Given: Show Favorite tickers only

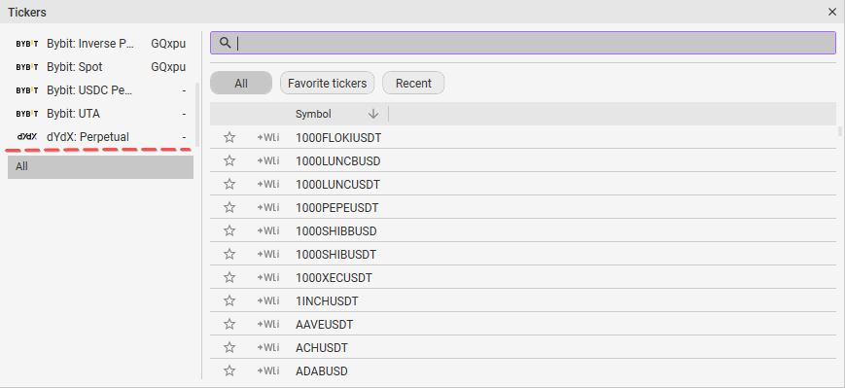Looking at the screenshot, I should [327, 83].
